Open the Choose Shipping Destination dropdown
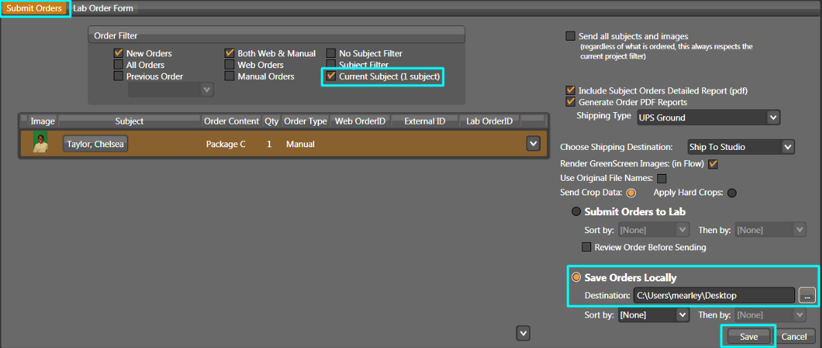 point(741,146)
